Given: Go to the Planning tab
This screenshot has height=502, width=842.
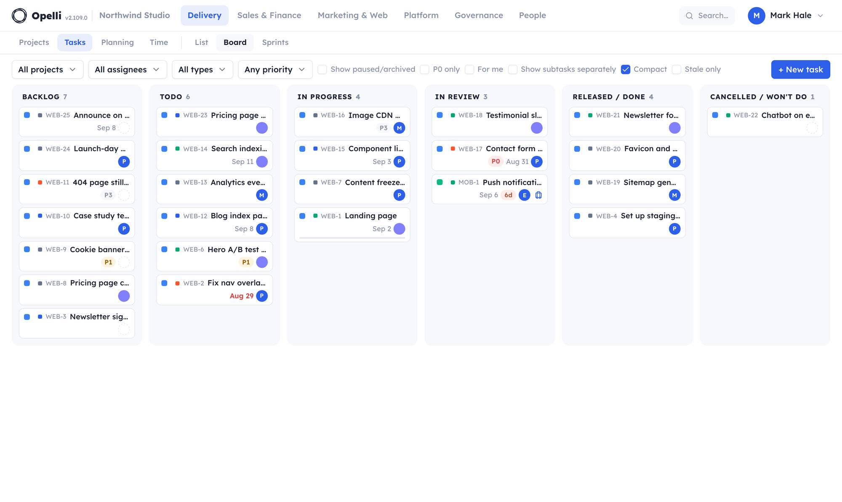Looking at the screenshot, I should pos(117,42).
